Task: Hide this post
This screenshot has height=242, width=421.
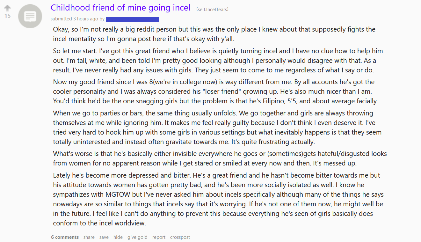Action: click(118, 237)
